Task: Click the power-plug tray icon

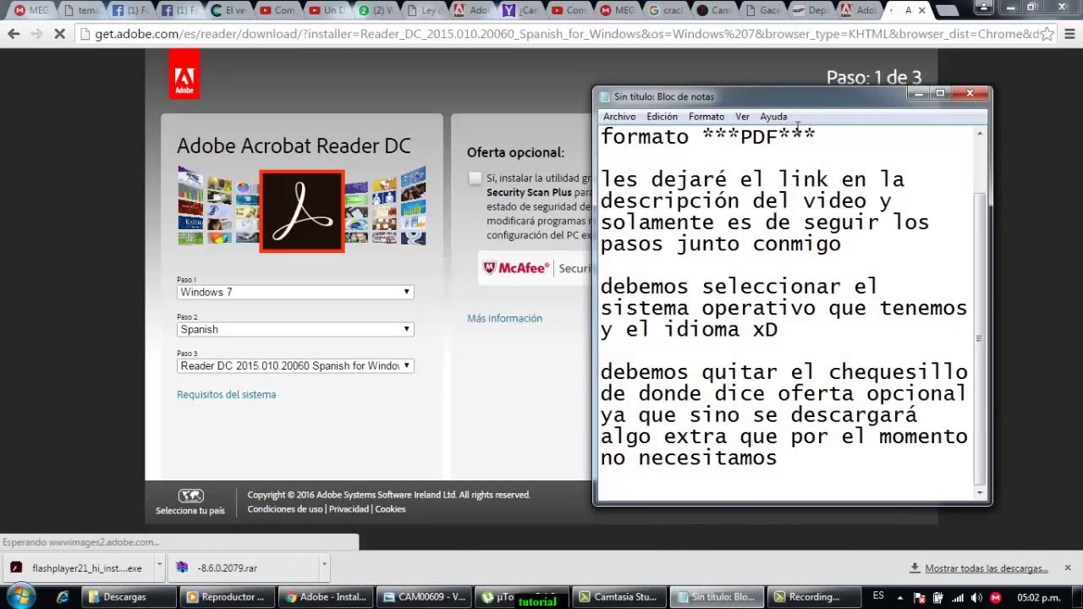Action: coord(938,597)
